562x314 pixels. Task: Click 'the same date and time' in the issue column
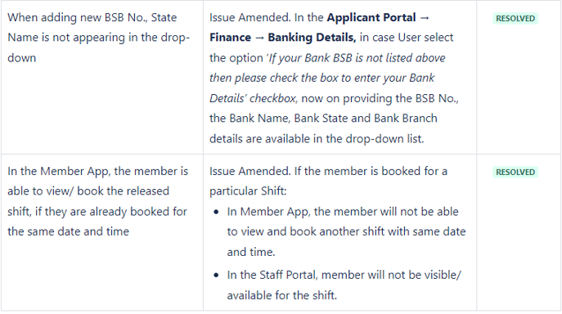tap(68, 231)
